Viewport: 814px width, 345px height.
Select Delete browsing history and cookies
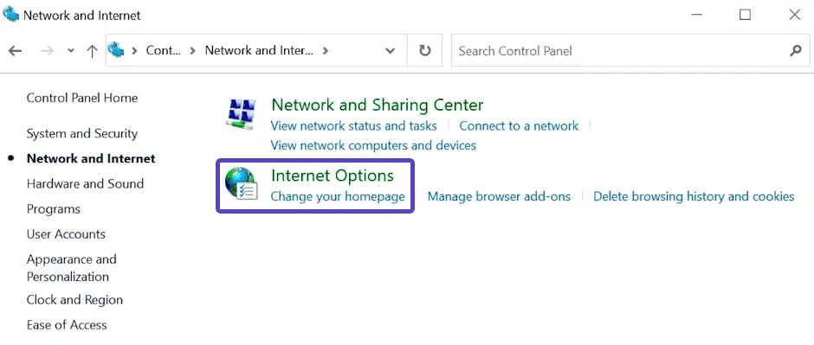694,196
